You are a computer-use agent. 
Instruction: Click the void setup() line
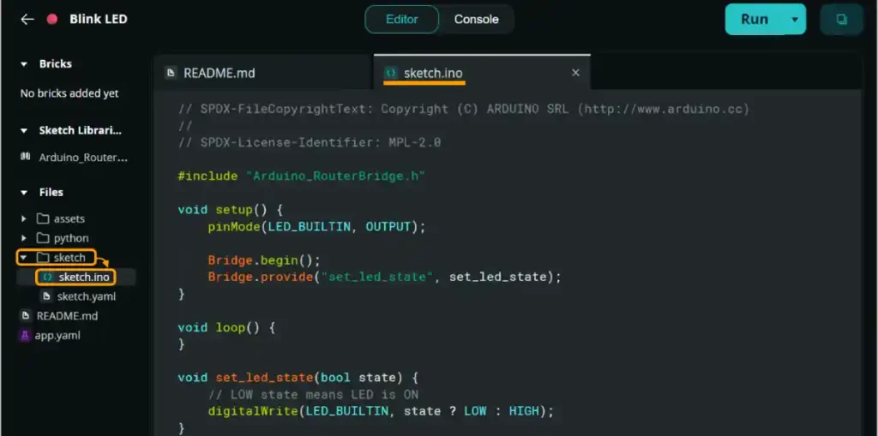(x=230, y=210)
